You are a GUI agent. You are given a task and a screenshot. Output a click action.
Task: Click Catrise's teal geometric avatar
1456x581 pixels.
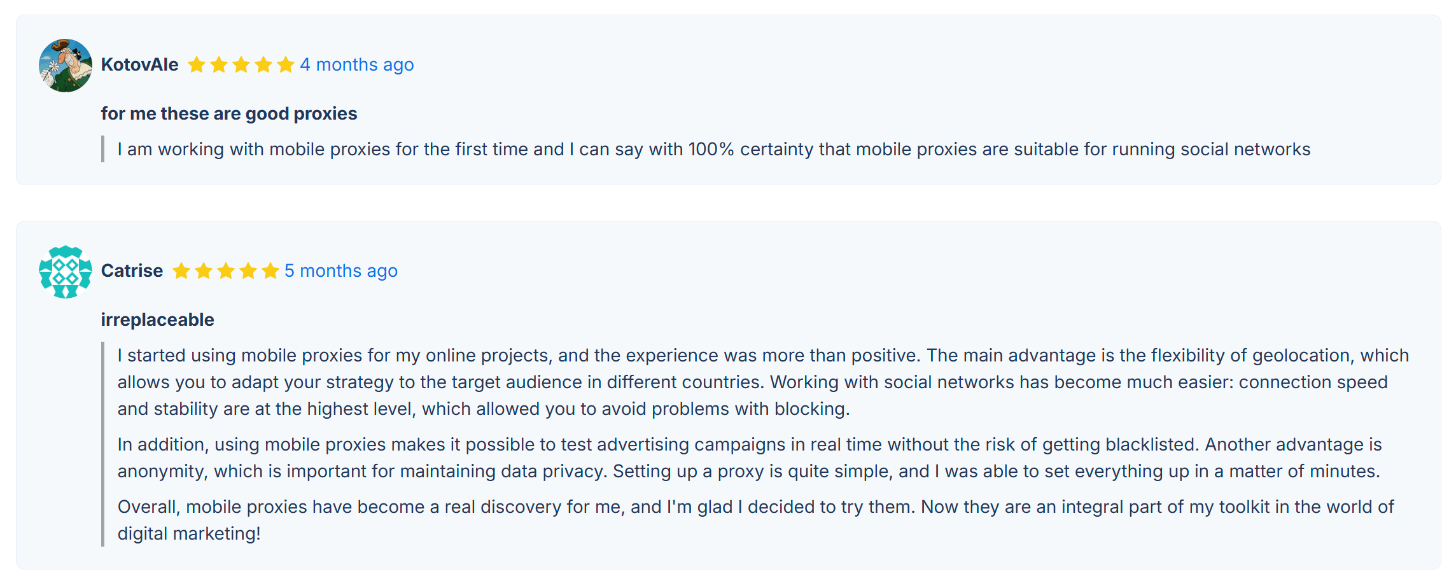(65, 272)
